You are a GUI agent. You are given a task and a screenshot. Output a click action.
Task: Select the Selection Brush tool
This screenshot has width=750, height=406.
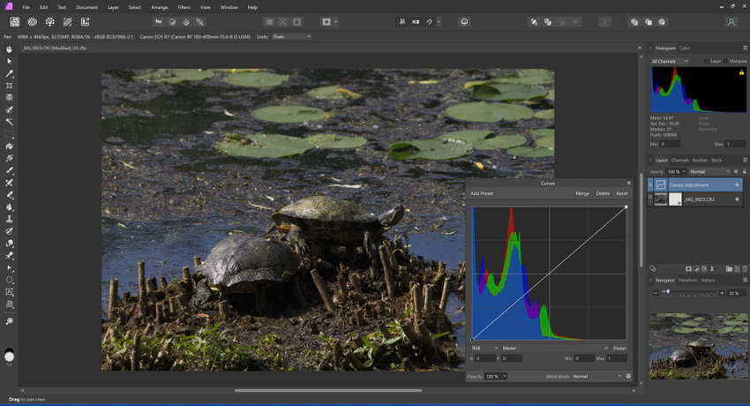(x=9, y=110)
